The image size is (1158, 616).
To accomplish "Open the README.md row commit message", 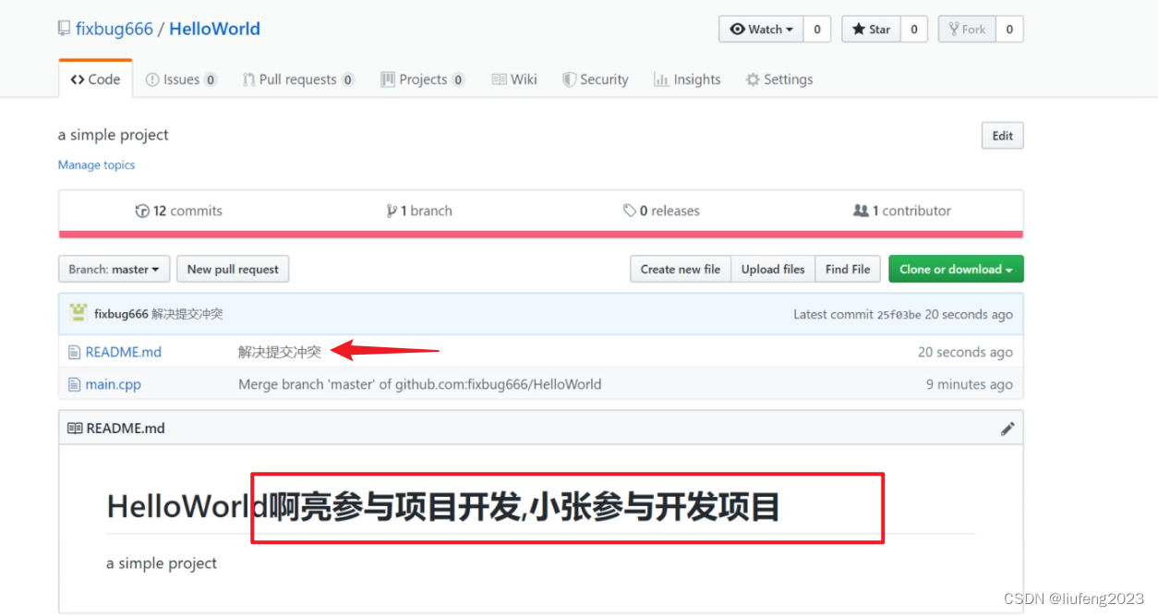I will point(280,352).
